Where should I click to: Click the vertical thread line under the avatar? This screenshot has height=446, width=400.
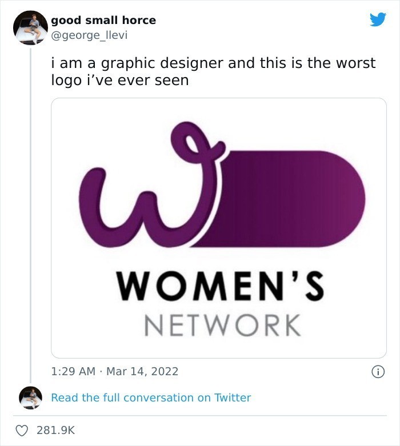point(30,216)
